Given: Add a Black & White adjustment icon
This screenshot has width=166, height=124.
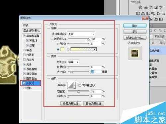Looking at the screenshot, I should coord(148,13).
